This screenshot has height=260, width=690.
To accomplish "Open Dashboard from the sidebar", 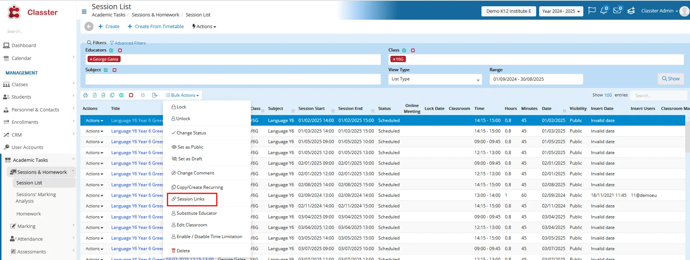I will (24, 46).
